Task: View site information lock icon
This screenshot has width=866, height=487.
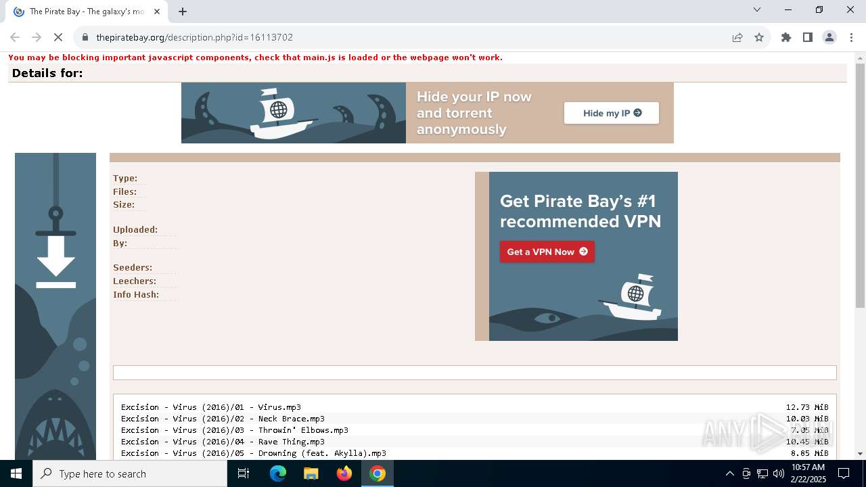Action: coord(85,37)
